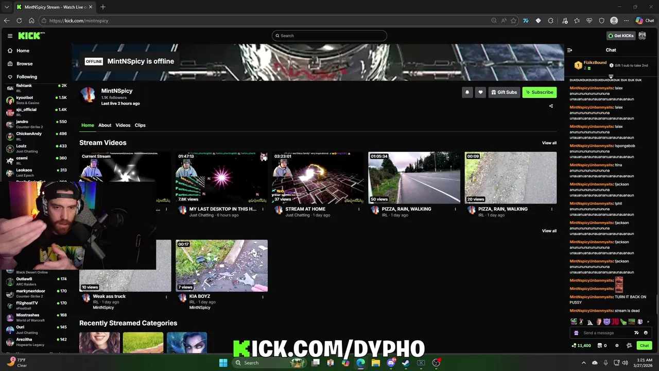Toggle the heart follow button
The image size is (659, 371).
[480, 92]
